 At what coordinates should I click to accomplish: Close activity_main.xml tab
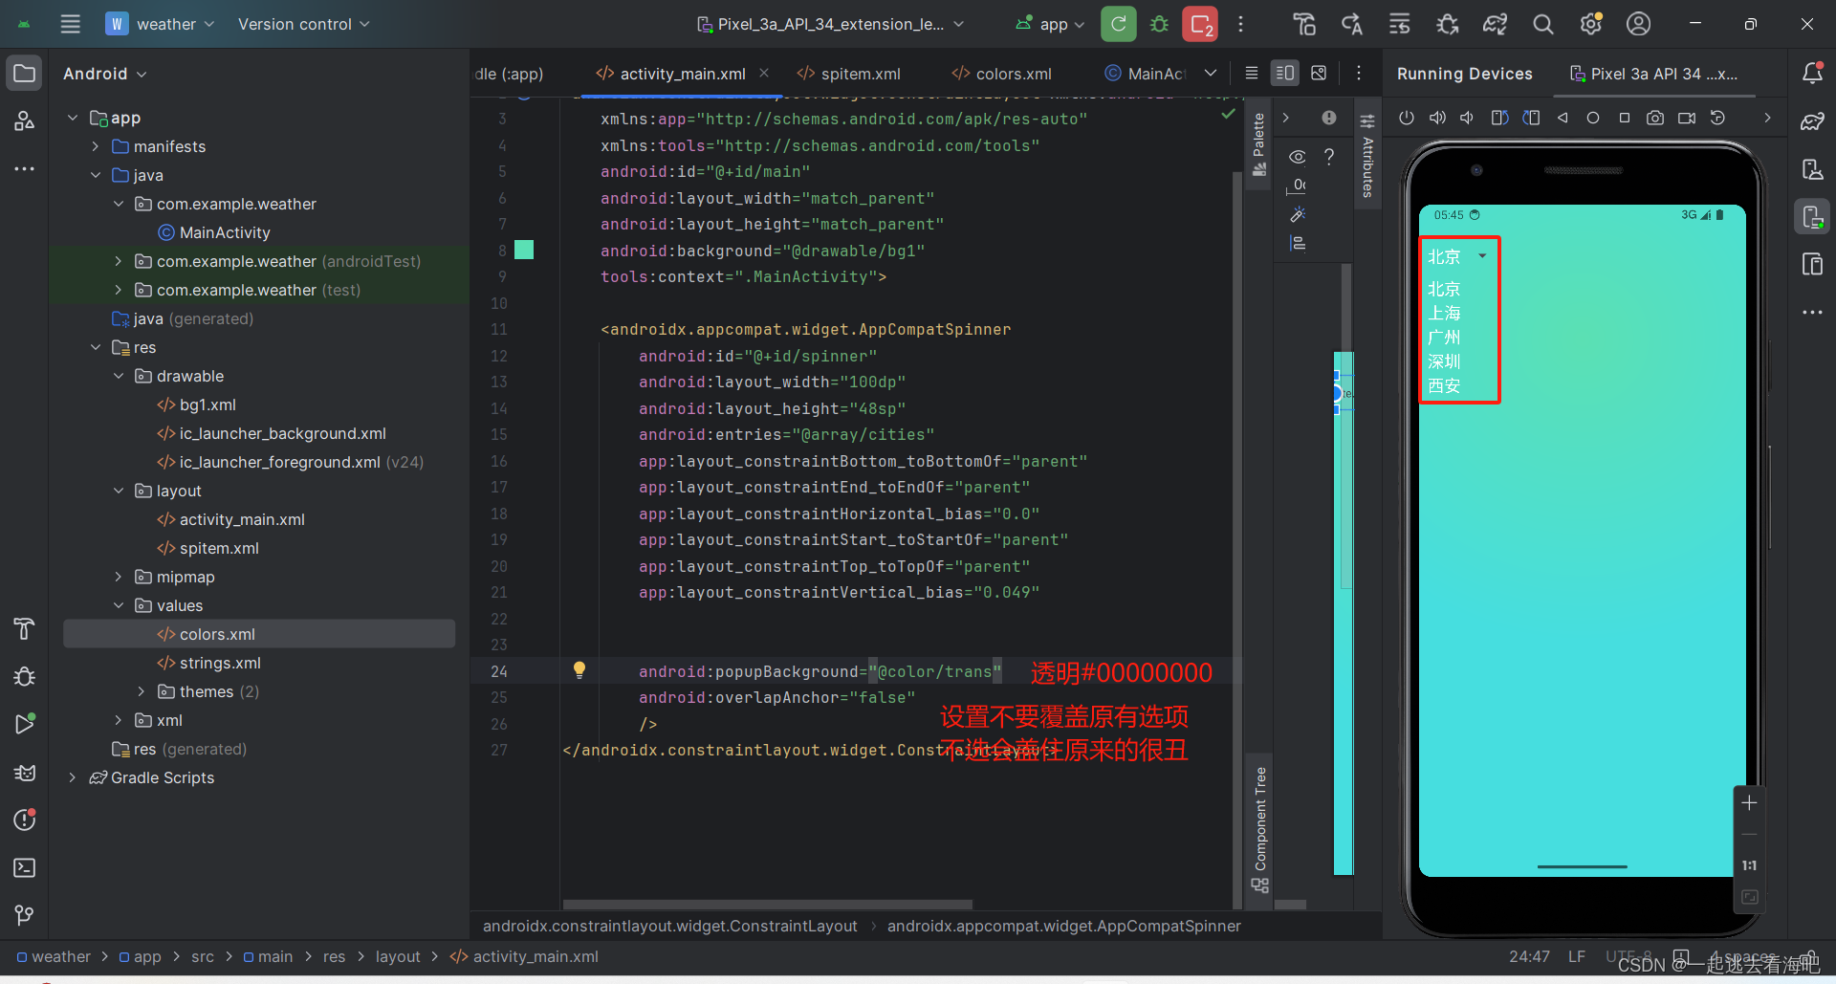[x=764, y=73]
